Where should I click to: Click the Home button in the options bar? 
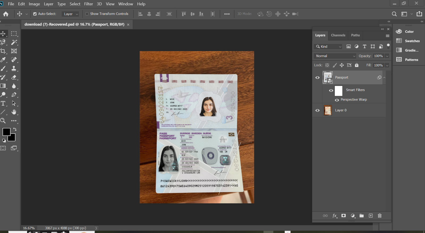coord(6,14)
